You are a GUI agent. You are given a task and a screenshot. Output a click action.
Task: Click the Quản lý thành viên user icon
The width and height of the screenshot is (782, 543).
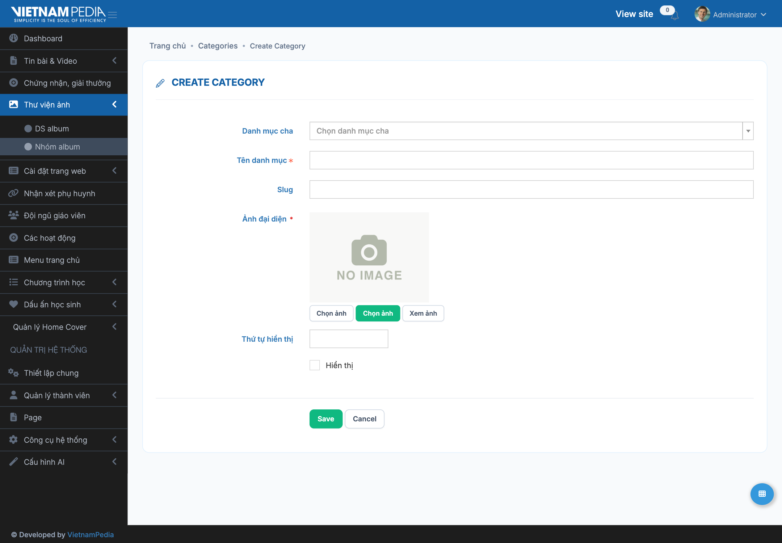pos(13,395)
